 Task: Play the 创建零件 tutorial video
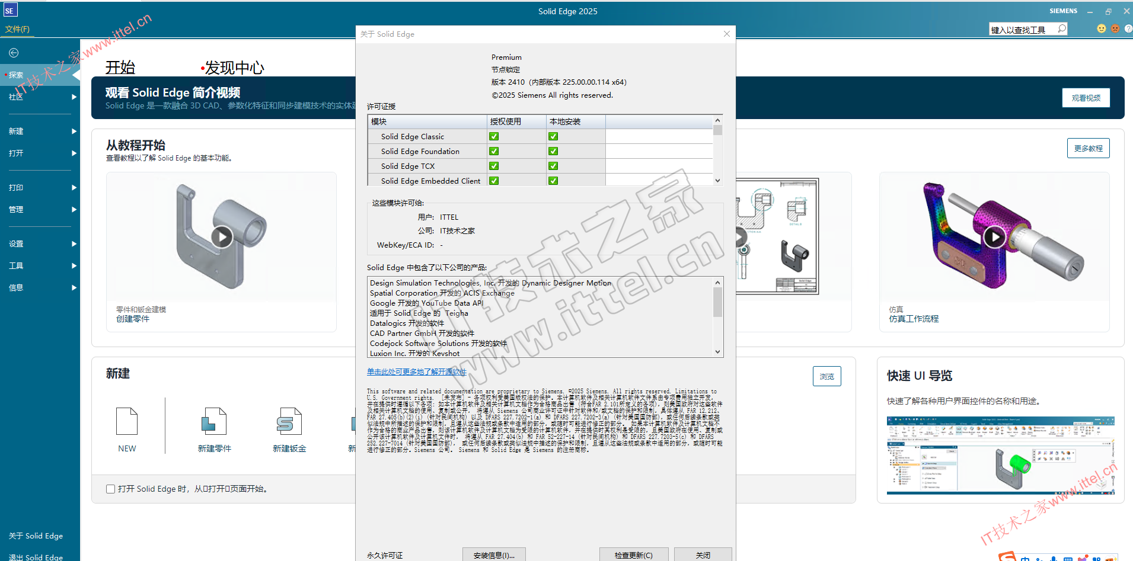(222, 237)
